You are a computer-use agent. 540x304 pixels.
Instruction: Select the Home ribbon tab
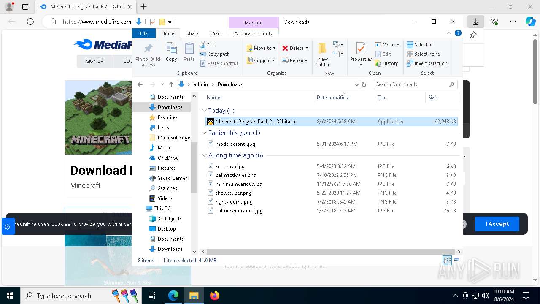click(167, 33)
